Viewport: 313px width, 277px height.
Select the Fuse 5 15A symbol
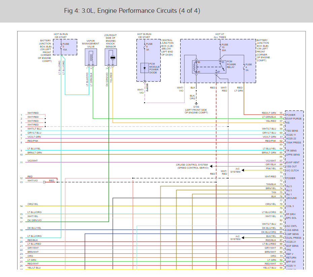[x=61, y=46]
